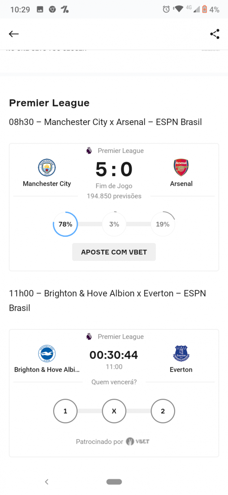Tap the Manchester City crest

(x=47, y=168)
